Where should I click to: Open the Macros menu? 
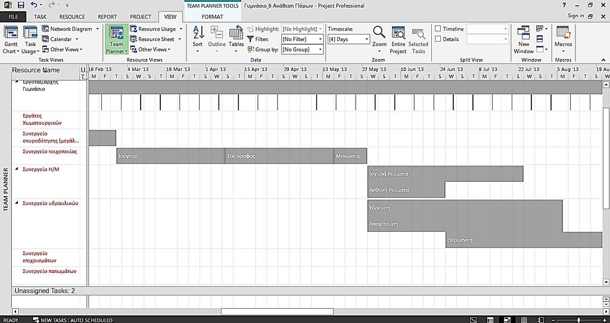pos(564,40)
